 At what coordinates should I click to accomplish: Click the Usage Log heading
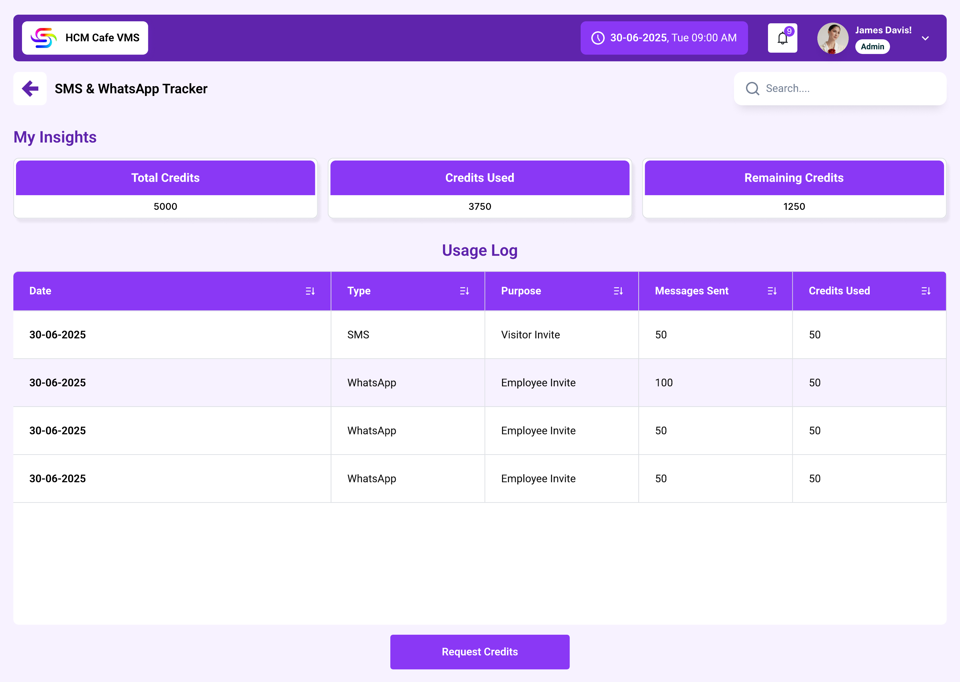480,251
